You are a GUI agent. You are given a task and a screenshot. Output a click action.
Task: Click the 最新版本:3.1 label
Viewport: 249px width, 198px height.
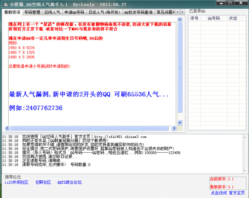click(x=222, y=187)
